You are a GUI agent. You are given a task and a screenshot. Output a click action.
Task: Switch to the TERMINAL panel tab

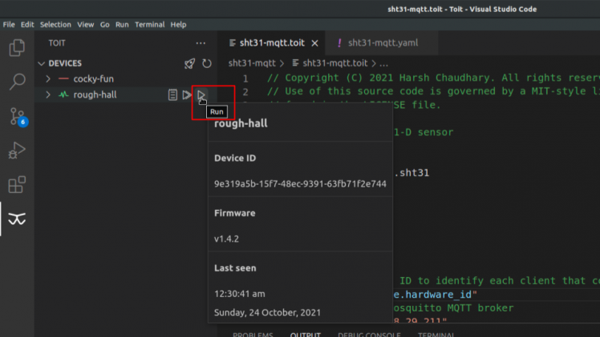pos(436,335)
